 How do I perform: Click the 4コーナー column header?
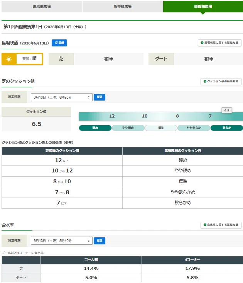click(192, 260)
